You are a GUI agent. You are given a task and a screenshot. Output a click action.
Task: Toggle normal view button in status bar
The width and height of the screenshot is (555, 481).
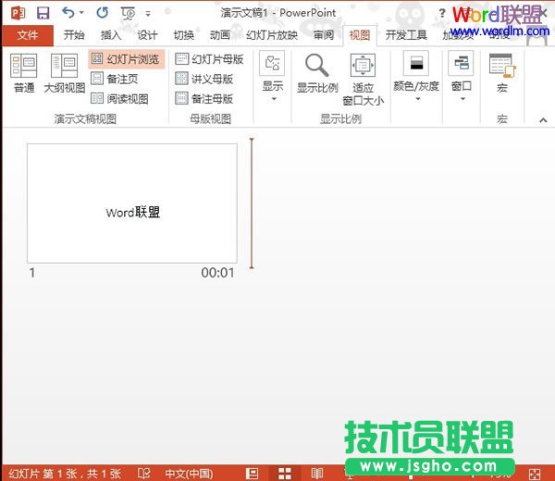pyautogui.click(x=252, y=474)
